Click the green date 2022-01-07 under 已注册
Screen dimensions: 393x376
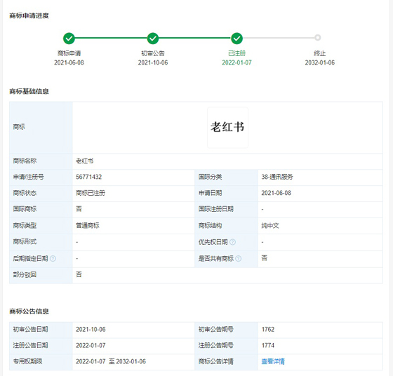click(237, 62)
